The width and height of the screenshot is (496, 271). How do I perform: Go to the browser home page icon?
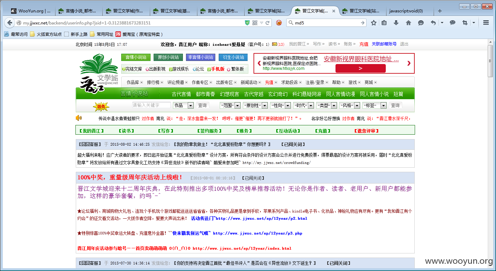(409, 23)
